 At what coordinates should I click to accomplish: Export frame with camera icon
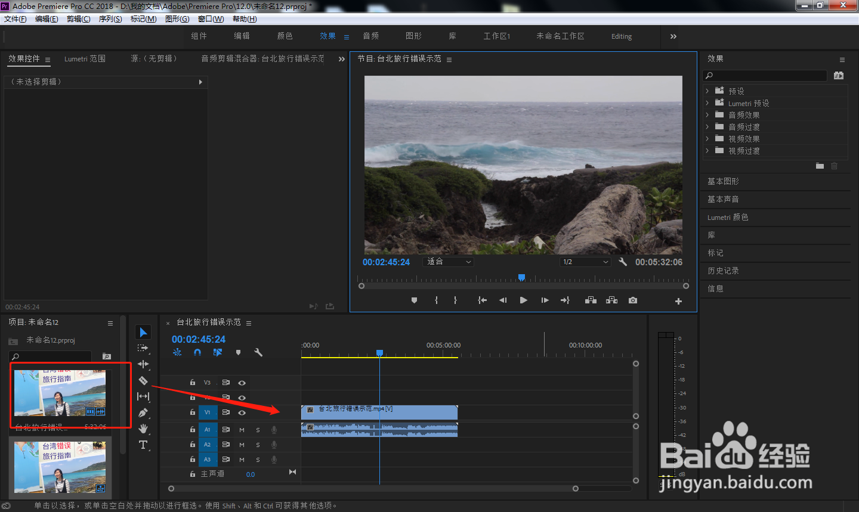633,300
